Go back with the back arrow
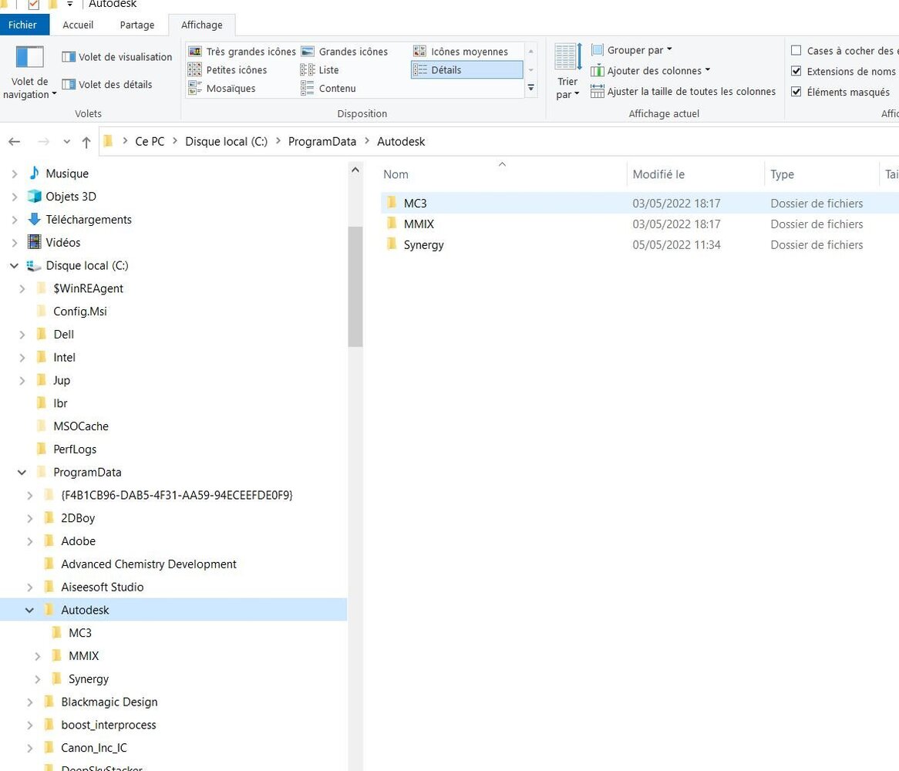Image resolution: width=899 pixels, height=771 pixels. tap(15, 142)
